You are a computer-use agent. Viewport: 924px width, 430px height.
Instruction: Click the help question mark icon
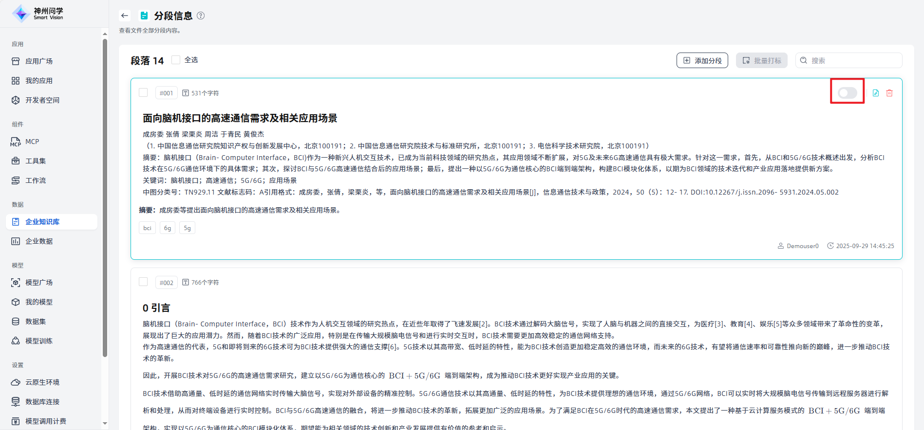(x=201, y=16)
